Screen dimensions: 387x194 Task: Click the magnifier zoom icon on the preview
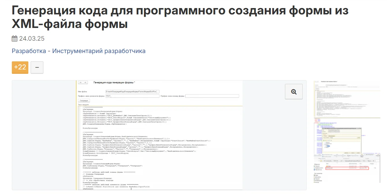(294, 92)
